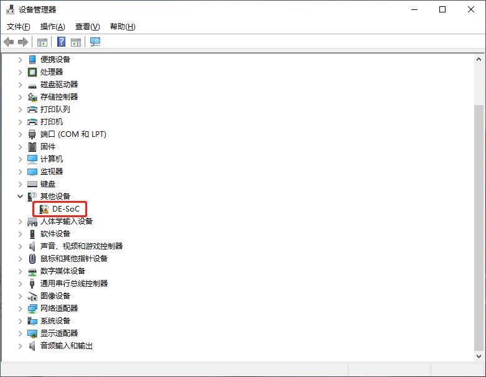
Task: Expand the 鼠标和其他指针设备 category
Action: pyautogui.click(x=20, y=259)
